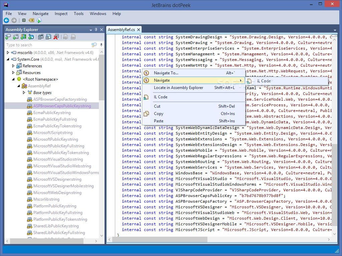
Task: Click the VJSharpCodeProvider constant in code
Action: 199,190
